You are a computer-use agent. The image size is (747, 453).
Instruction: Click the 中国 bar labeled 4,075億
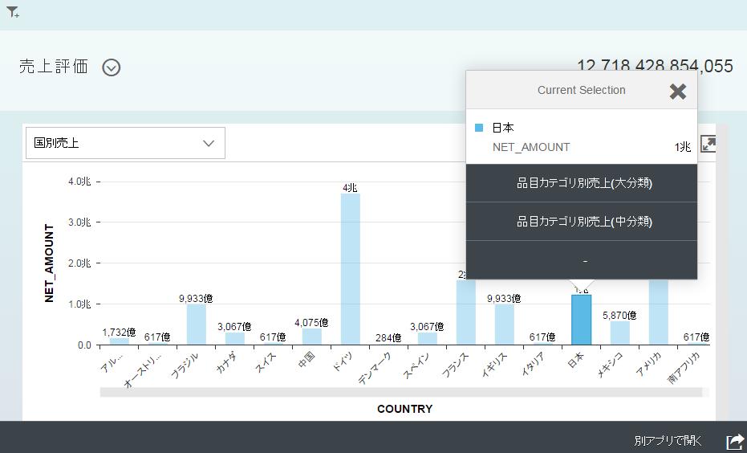pos(311,337)
